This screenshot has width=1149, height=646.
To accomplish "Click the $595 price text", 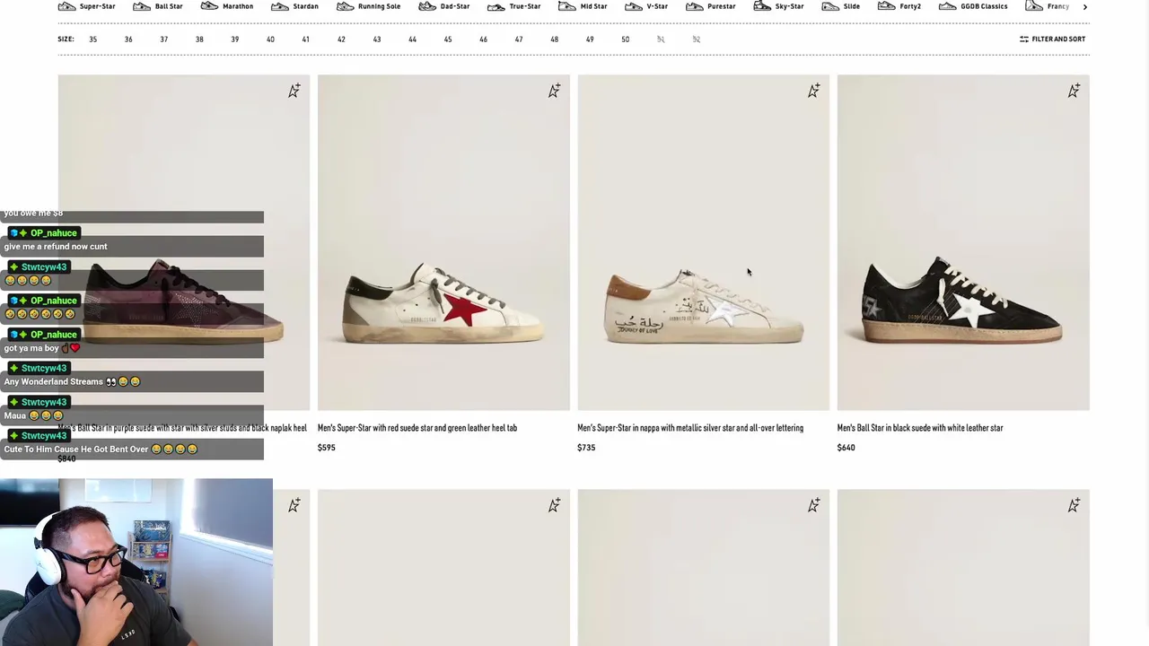I will 326,448.
